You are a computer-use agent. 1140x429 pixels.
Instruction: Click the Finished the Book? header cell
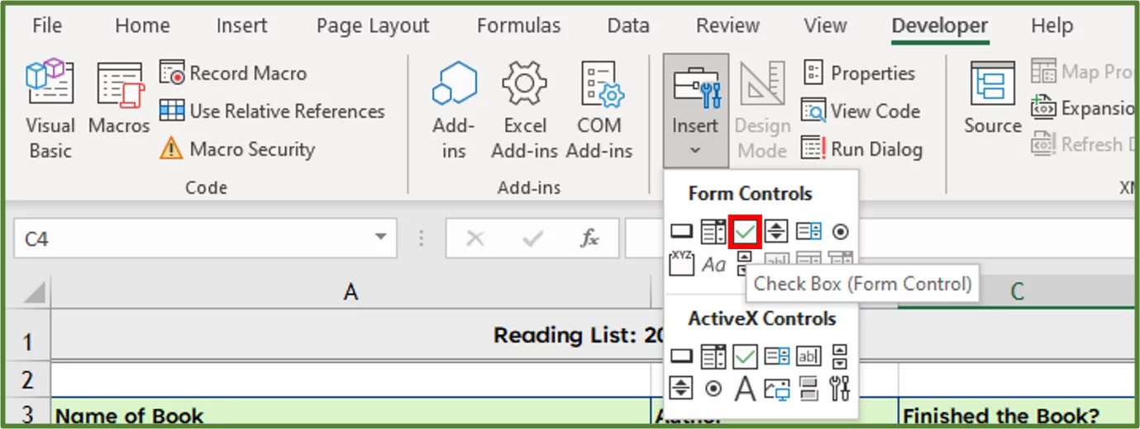(1017, 412)
